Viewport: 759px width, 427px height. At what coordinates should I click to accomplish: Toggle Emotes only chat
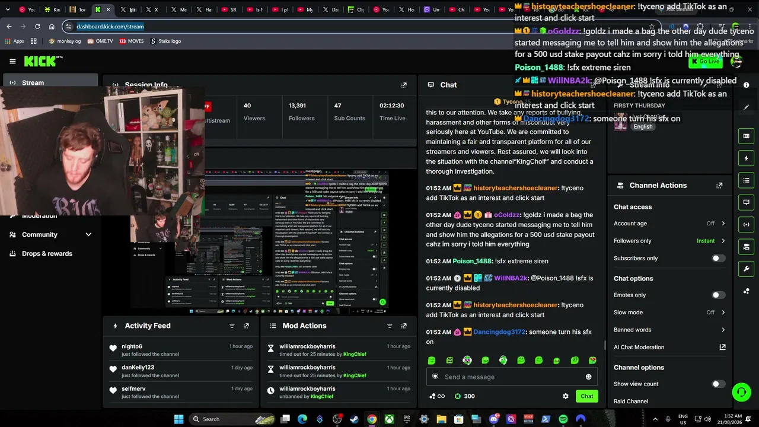[717, 295]
